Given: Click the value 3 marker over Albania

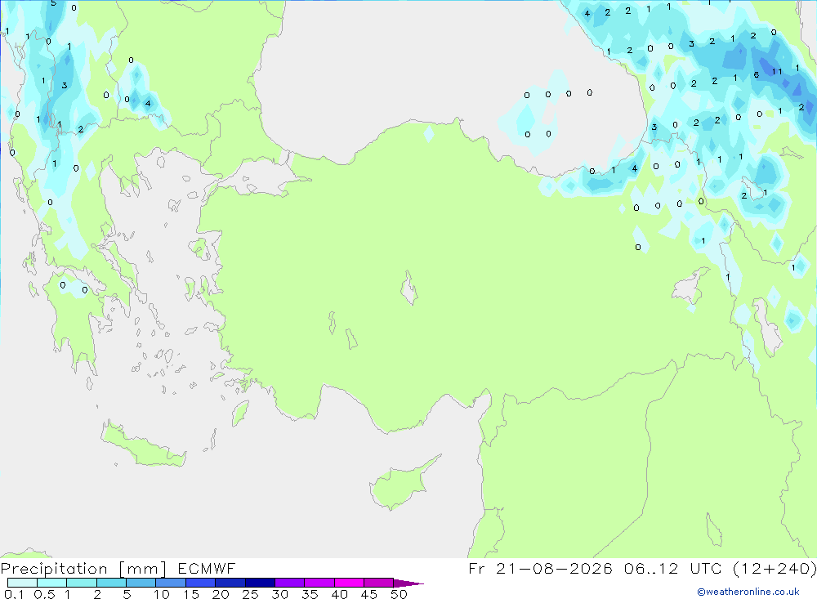Looking at the screenshot, I should coord(64,85).
